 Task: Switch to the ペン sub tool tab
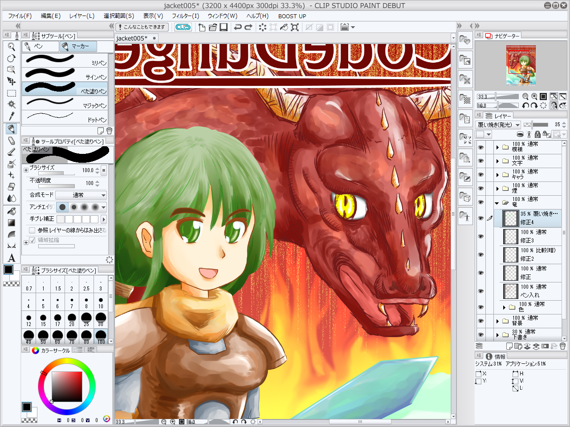pos(41,46)
